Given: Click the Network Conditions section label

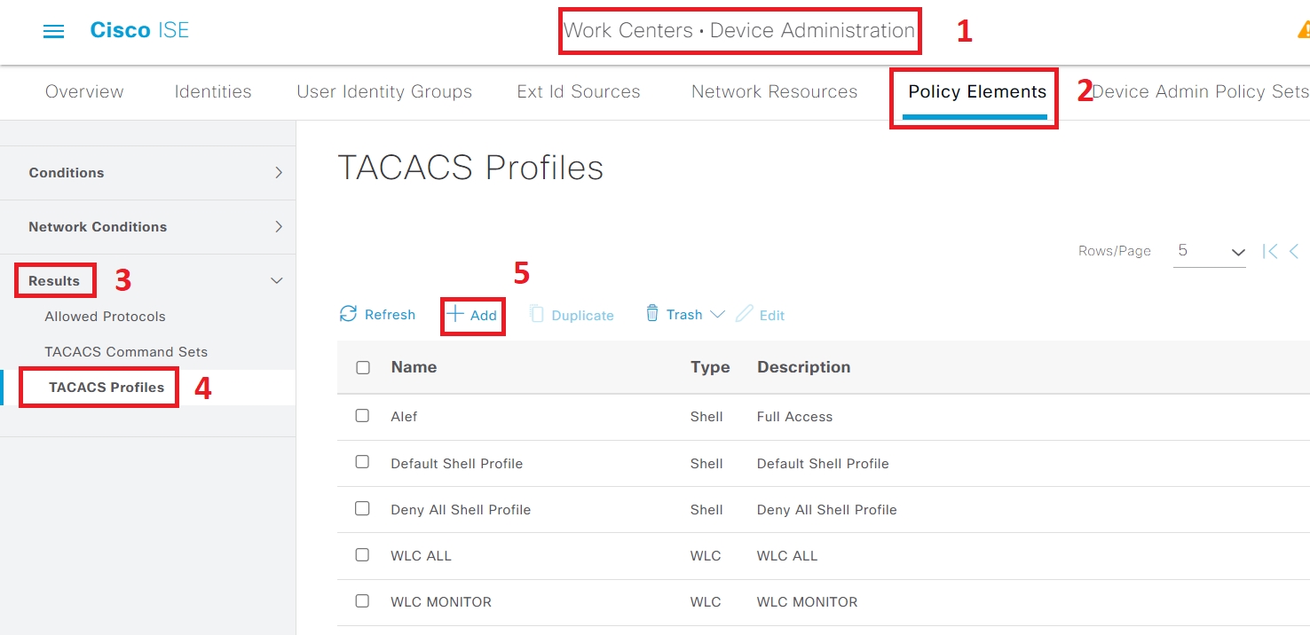Looking at the screenshot, I should pyautogui.click(x=98, y=227).
